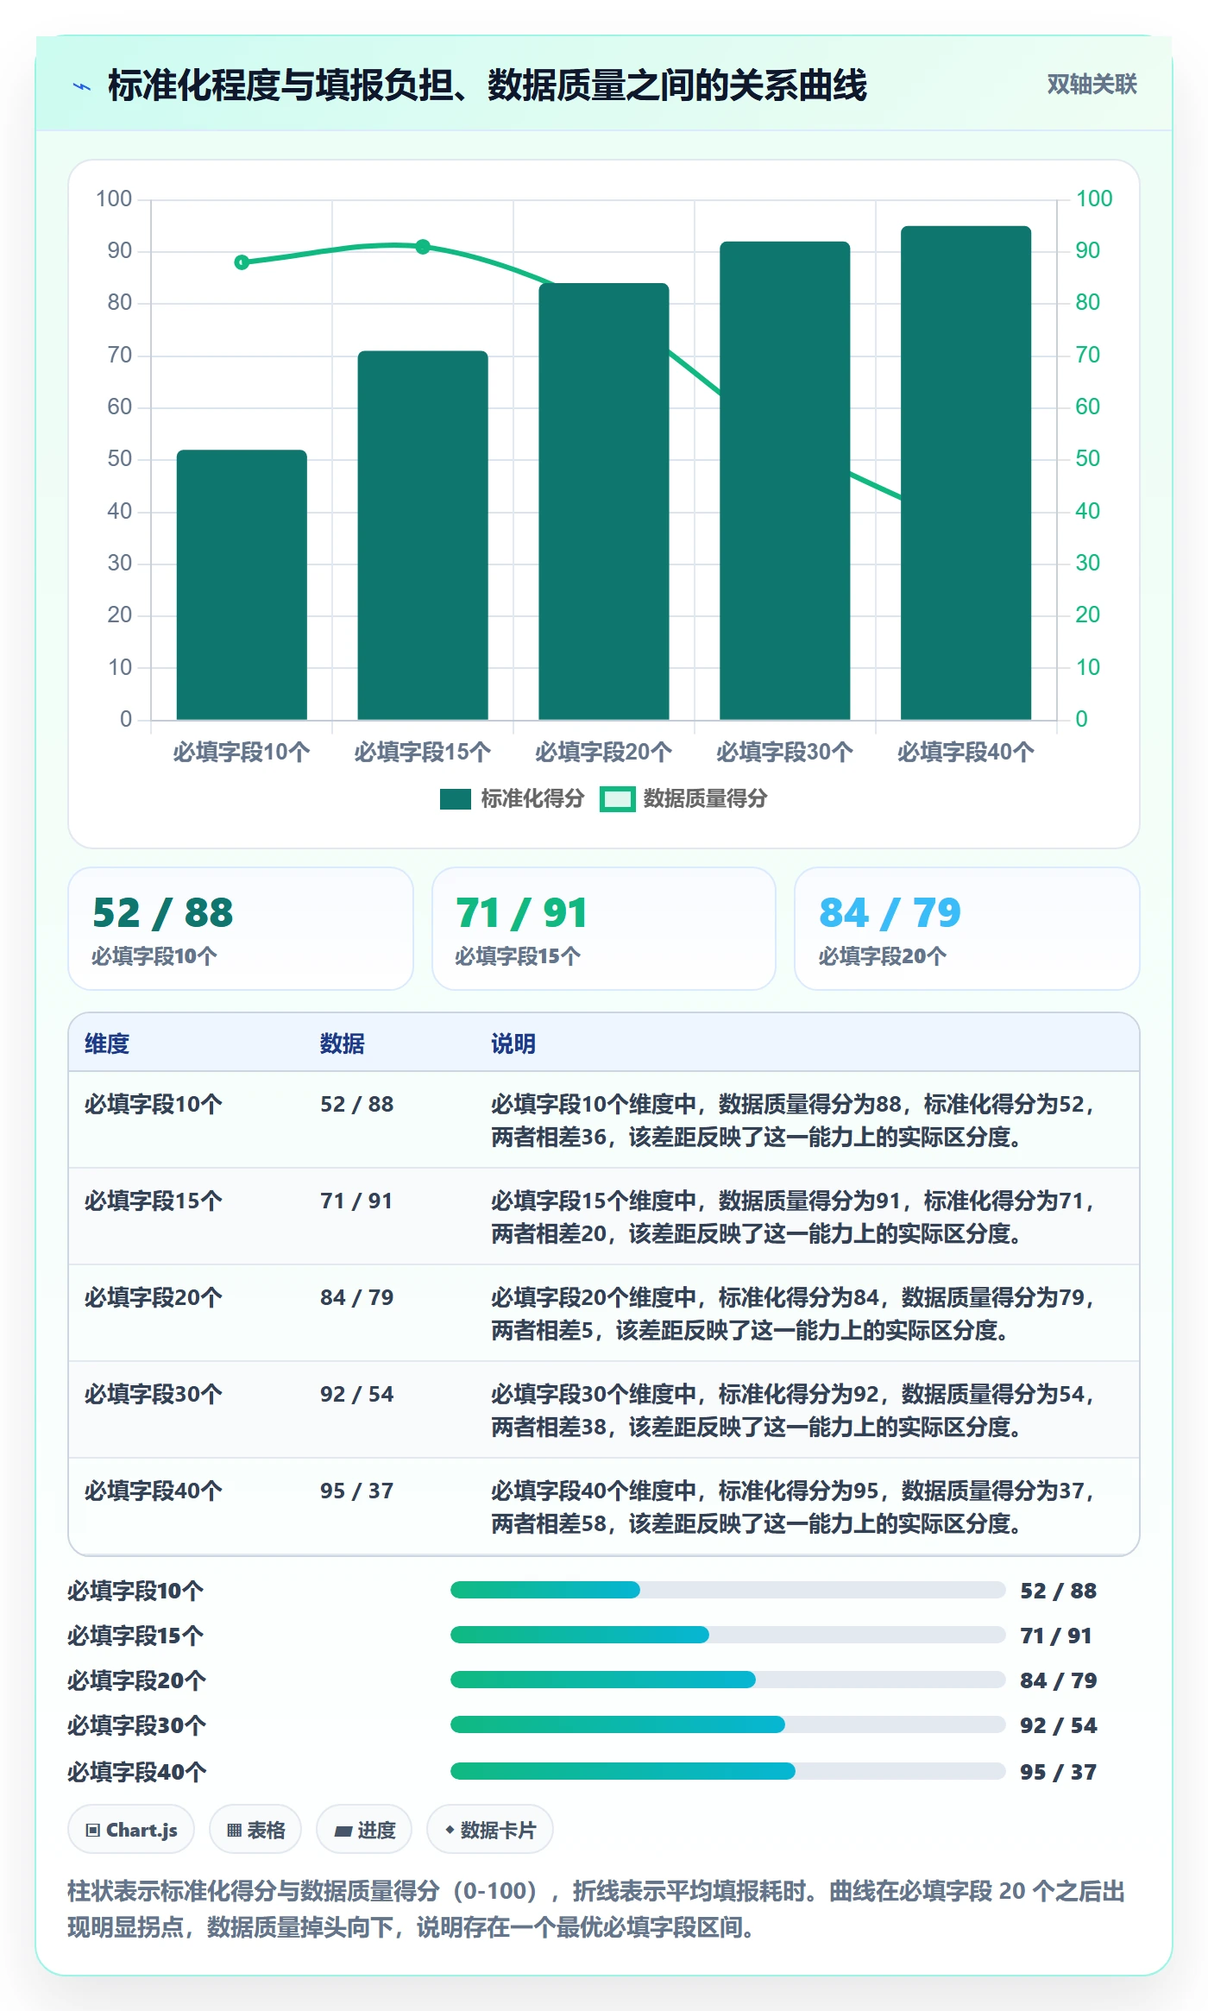Click the 71 / 91 data card
The height and width of the screenshot is (2011, 1208).
604,929
